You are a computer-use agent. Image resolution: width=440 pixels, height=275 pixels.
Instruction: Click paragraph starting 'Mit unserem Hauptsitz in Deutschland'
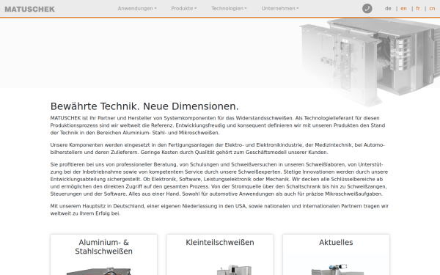(x=220, y=210)
